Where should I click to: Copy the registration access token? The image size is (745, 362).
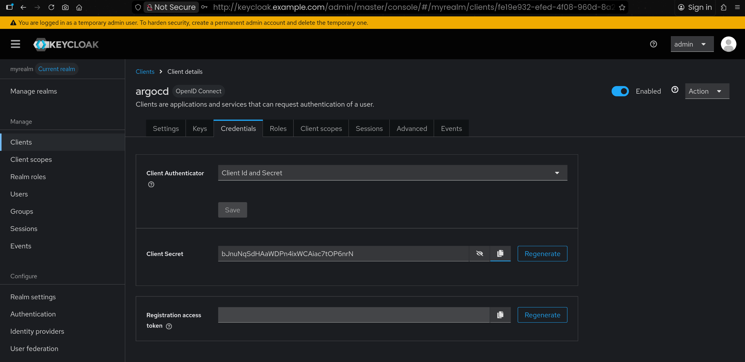click(x=500, y=315)
